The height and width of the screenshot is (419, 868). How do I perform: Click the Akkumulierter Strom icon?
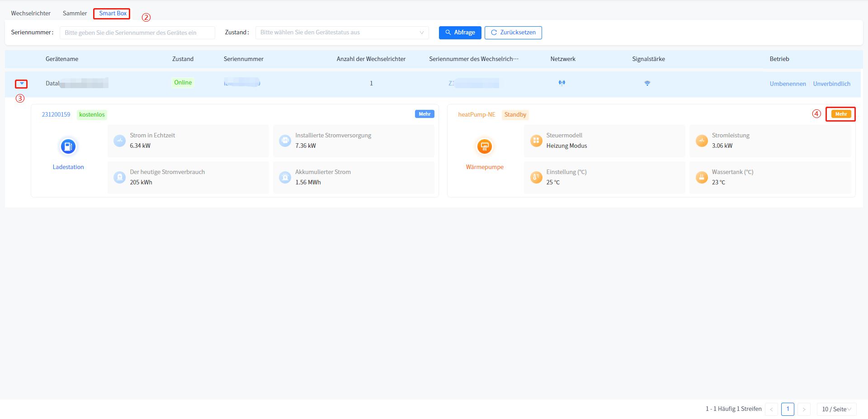pos(285,177)
